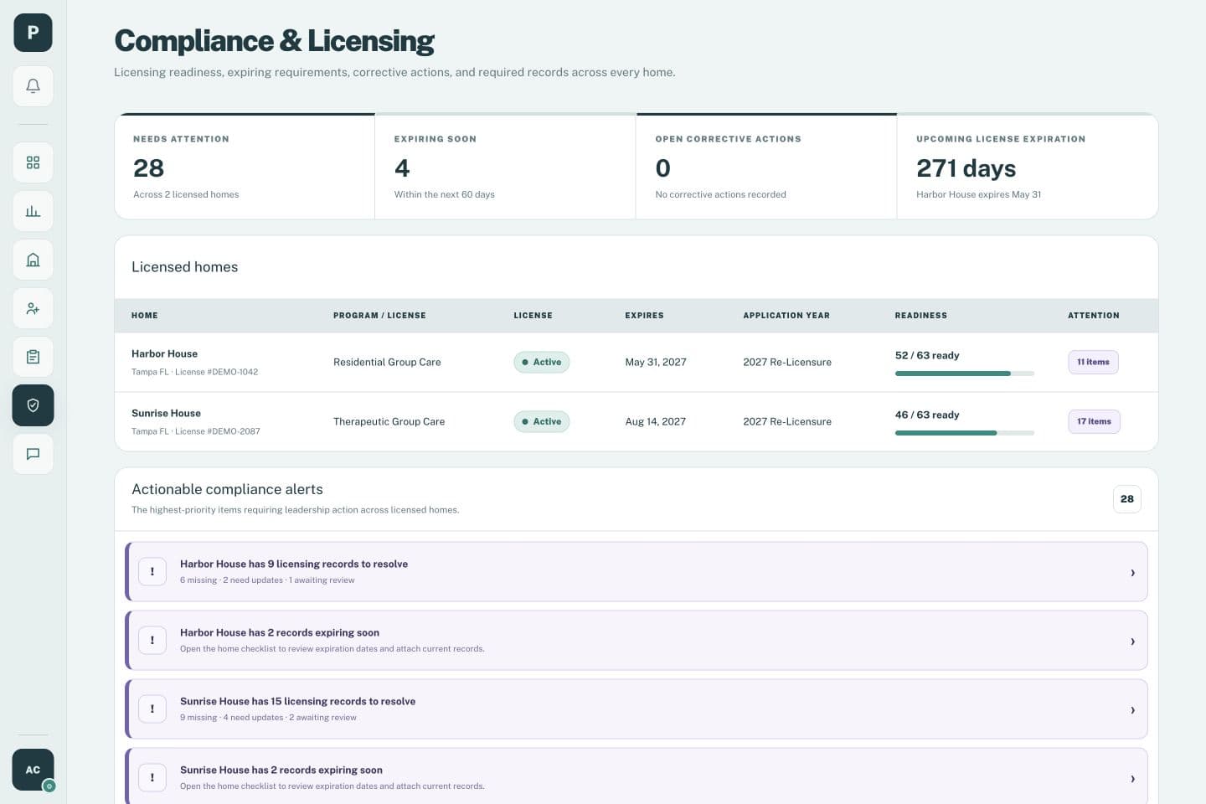The image size is (1206, 804).
Task: Click the HOME column header
Action: click(x=145, y=316)
